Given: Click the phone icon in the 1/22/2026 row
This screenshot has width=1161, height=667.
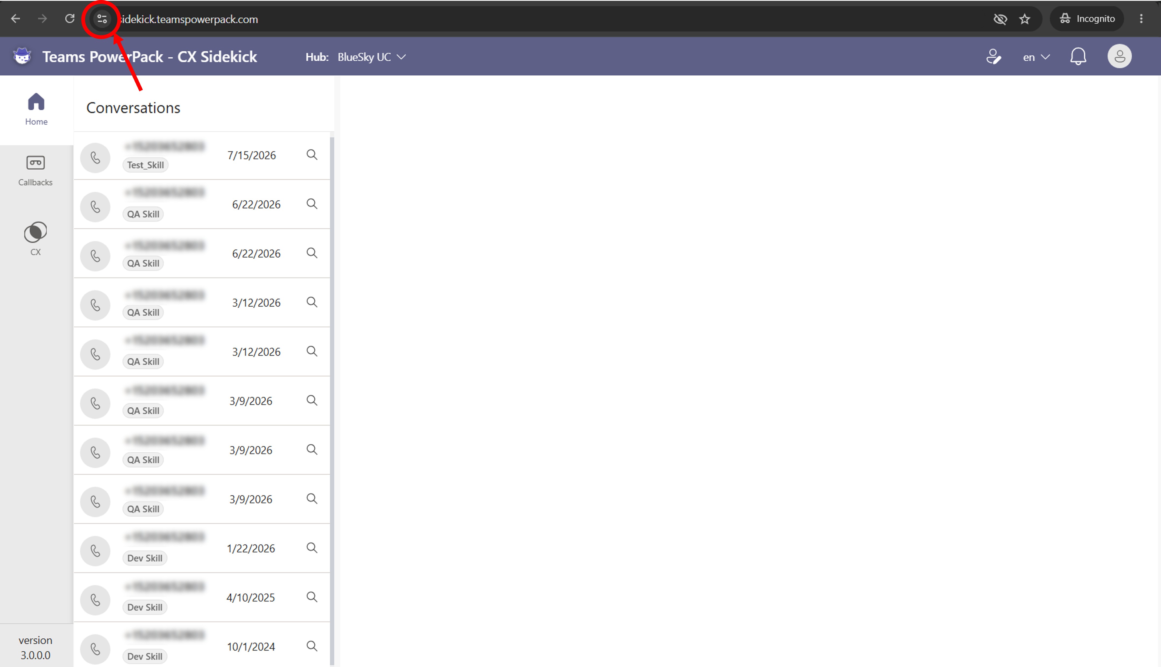Looking at the screenshot, I should coord(95,551).
